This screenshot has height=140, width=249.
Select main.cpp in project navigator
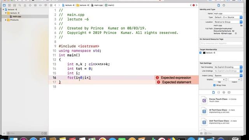[25, 16]
